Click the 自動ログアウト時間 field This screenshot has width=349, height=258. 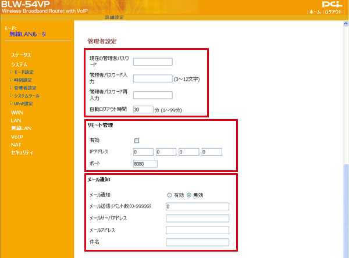pyautogui.click(x=143, y=109)
